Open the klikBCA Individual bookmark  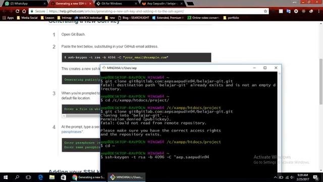88,18
